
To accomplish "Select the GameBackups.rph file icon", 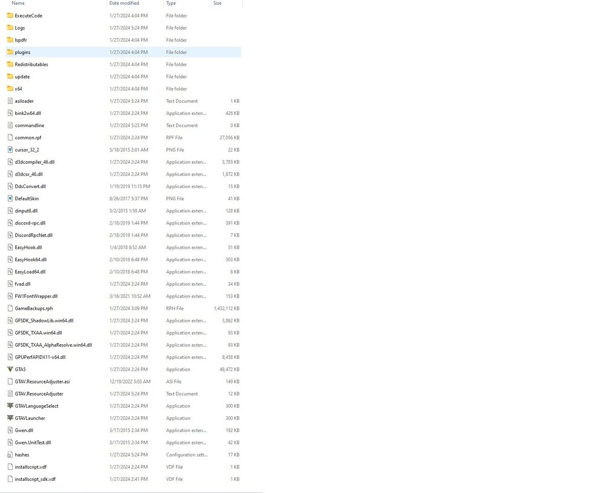I will (10, 309).
